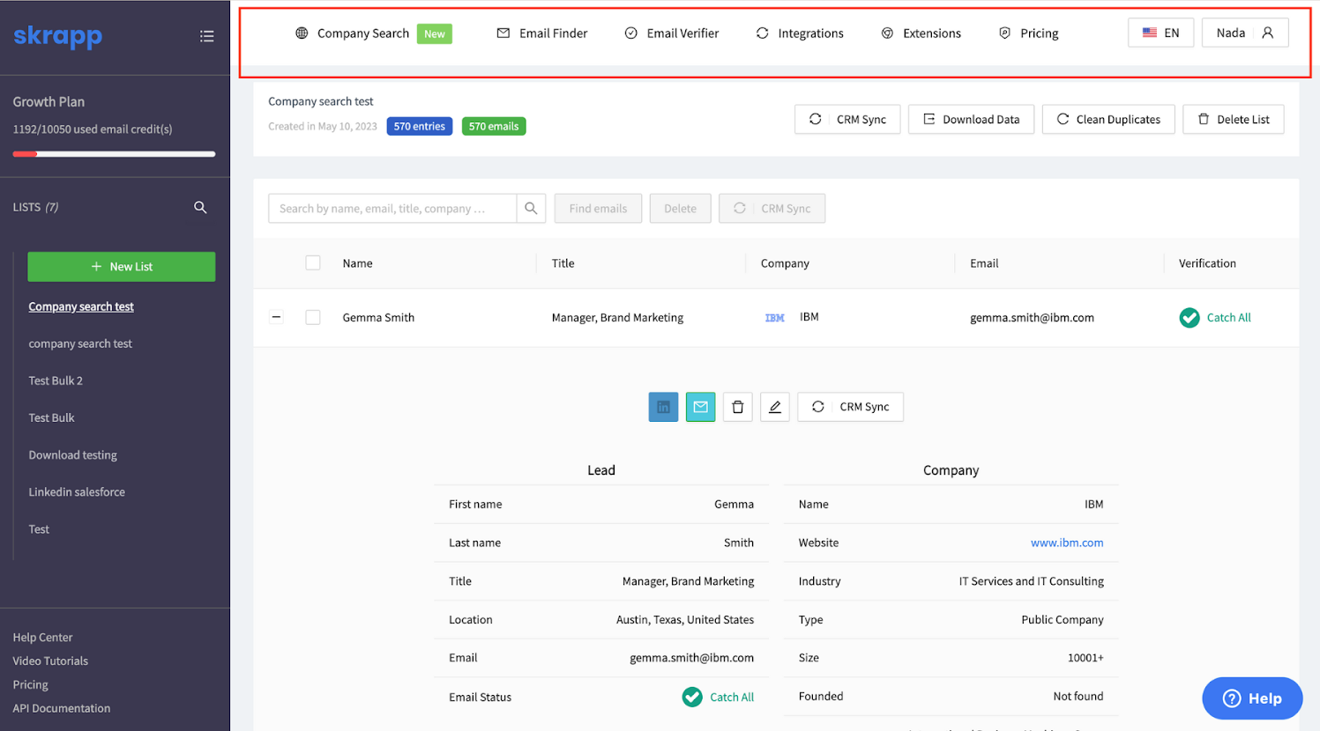The image size is (1320, 731).
Task: Open the blue Help widget
Action: (x=1252, y=698)
